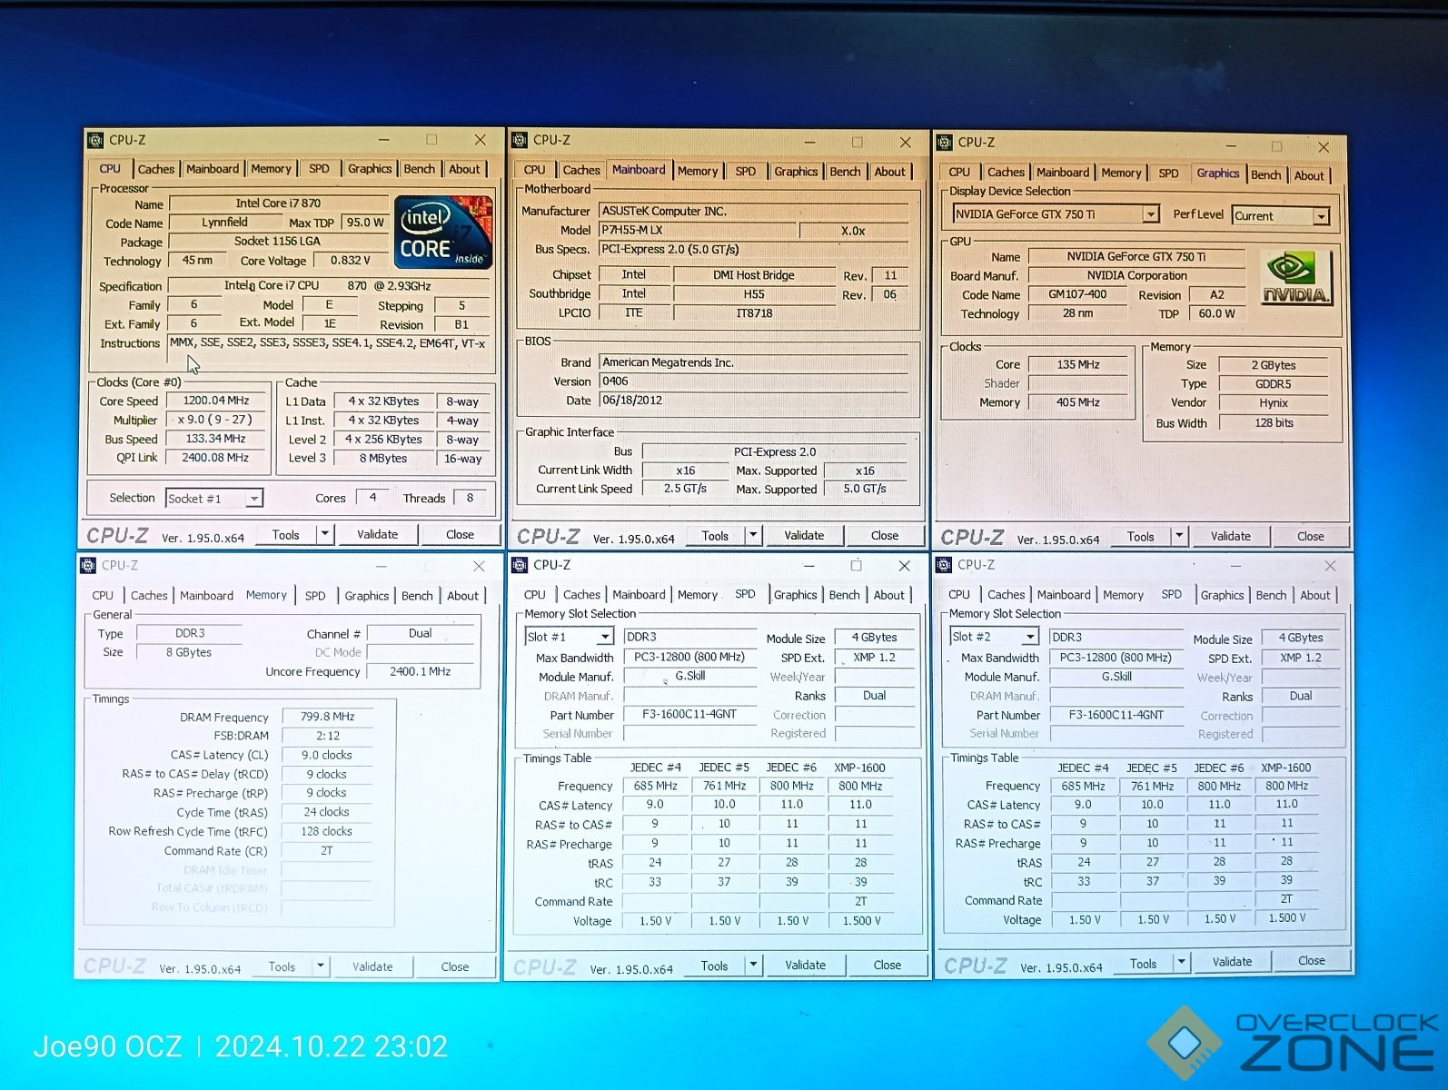
Task: Click CPU-Z app icon in SPD Slot #1 window title
Action: point(520,565)
